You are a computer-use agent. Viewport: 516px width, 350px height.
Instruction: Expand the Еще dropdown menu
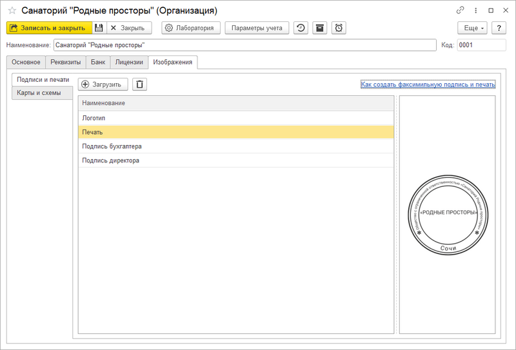pyautogui.click(x=473, y=28)
